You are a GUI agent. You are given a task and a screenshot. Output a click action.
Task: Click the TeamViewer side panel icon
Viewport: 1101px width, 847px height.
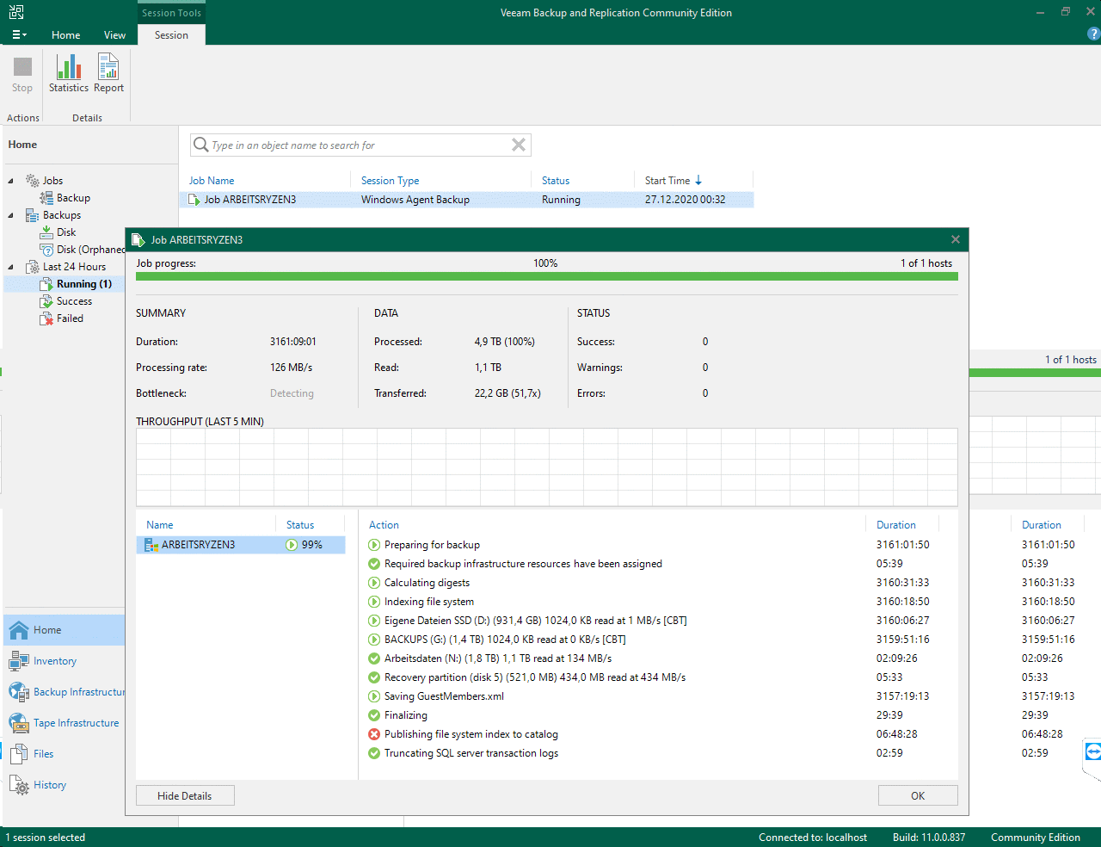pyautogui.click(x=1092, y=752)
